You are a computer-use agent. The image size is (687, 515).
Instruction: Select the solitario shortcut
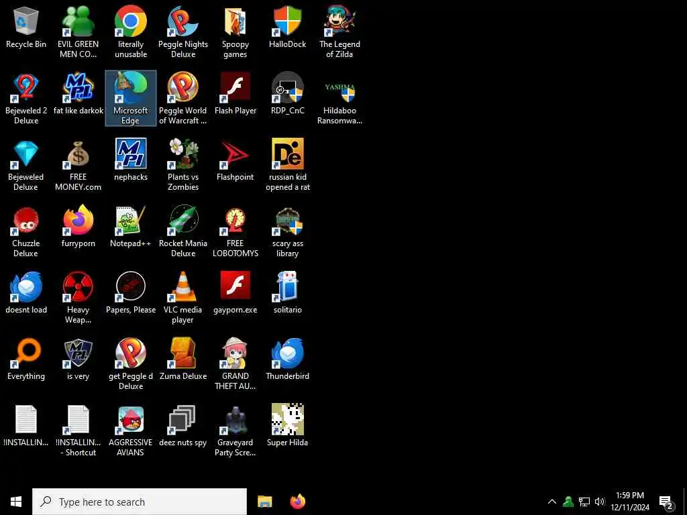pyautogui.click(x=287, y=286)
